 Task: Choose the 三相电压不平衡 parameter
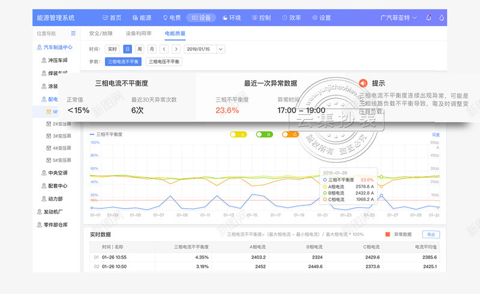[x=164, y=62]
